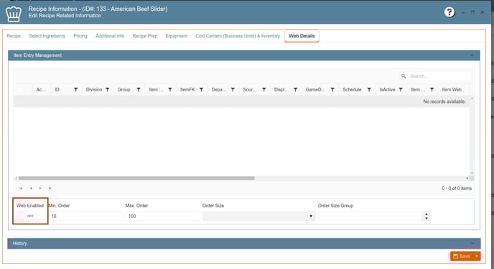Sort by the Division column header
The image size is (494, 269).
point(94,90)
